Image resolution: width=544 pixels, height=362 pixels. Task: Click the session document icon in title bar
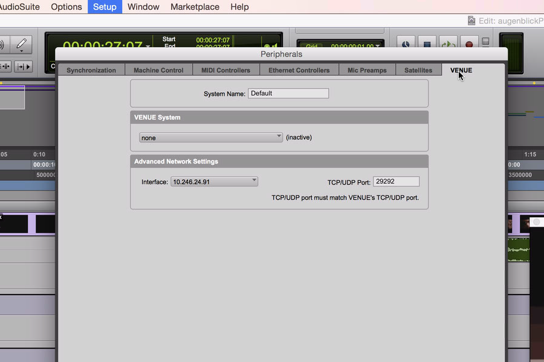(471, 21)
